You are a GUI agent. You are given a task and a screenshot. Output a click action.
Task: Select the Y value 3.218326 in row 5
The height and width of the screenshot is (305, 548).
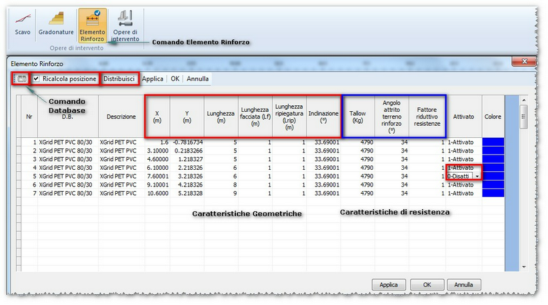point(187,176)
